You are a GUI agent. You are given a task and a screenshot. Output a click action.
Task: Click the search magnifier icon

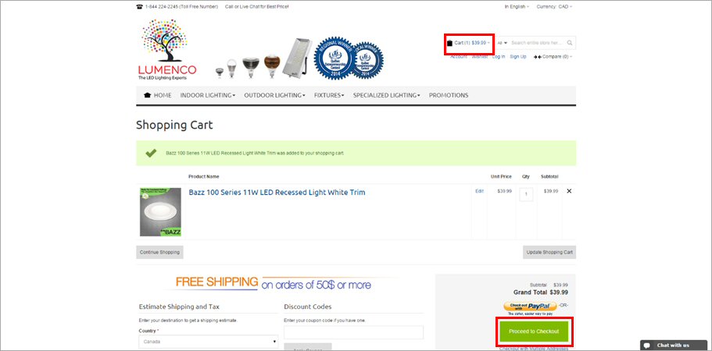click(570, 43)
